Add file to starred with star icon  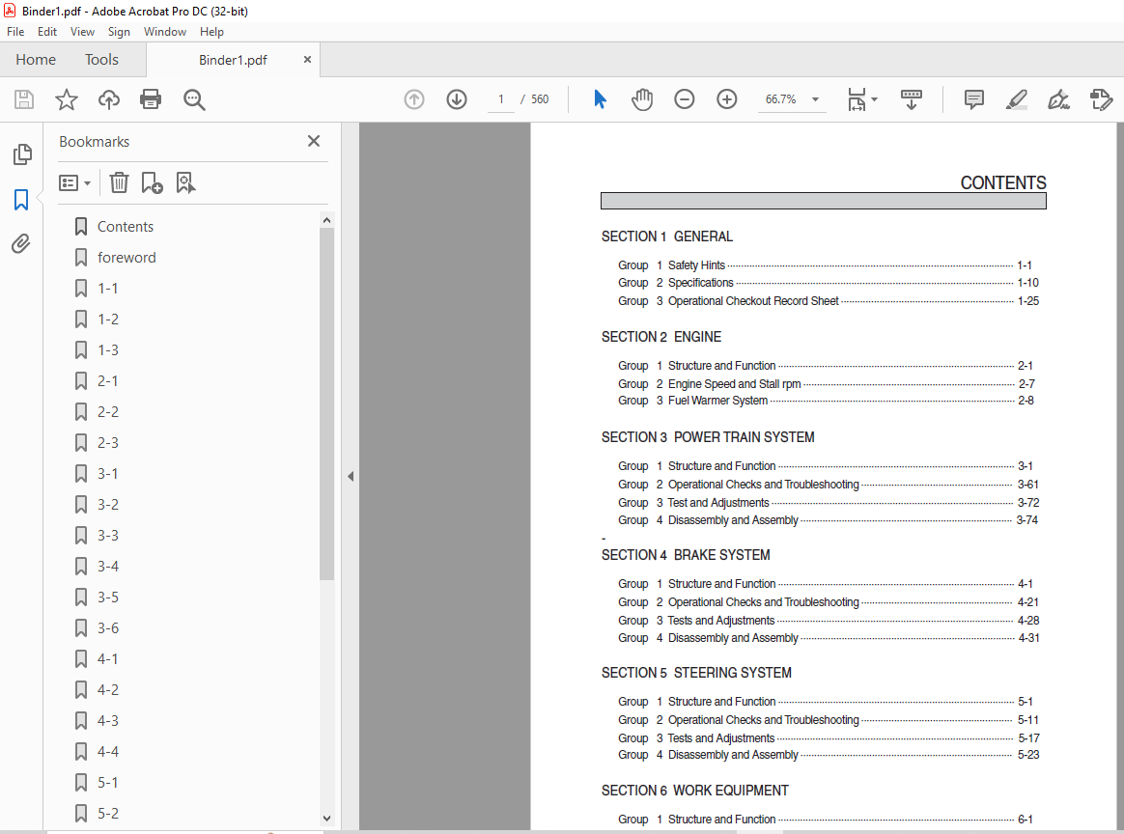(66, 98)
